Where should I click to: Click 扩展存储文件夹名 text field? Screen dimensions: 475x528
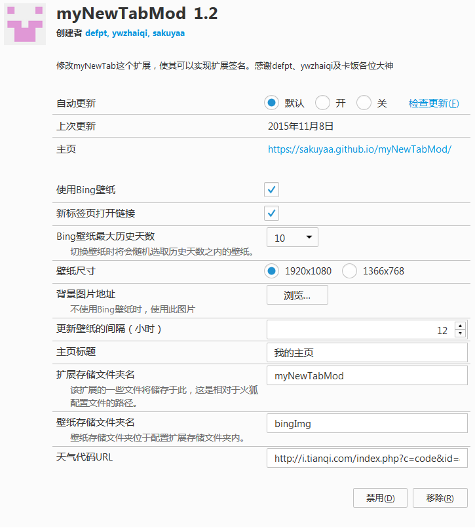(x=367, y=375)
